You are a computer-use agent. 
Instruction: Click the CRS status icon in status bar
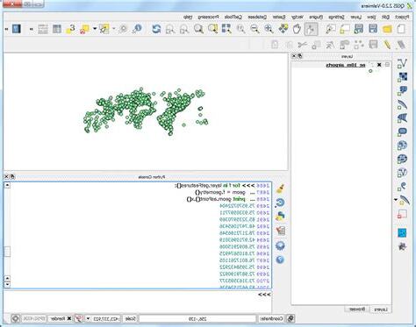(x=16, y=318)
